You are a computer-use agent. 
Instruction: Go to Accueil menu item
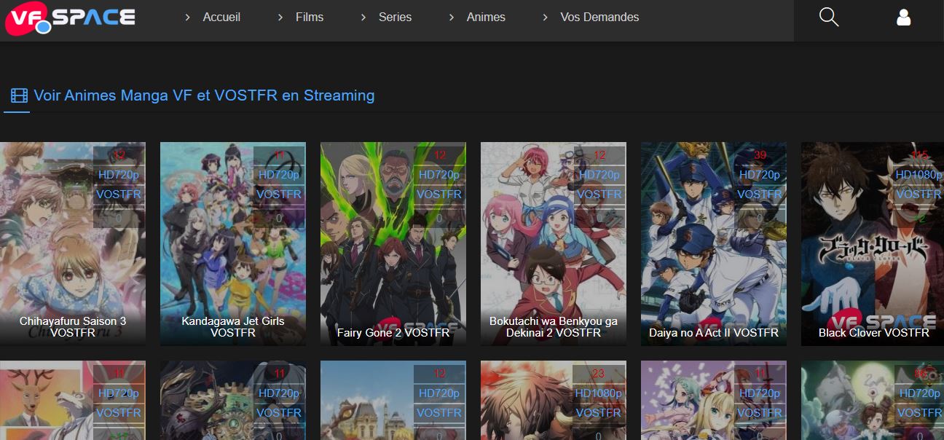pyautogui.click(x=221, y=17)
